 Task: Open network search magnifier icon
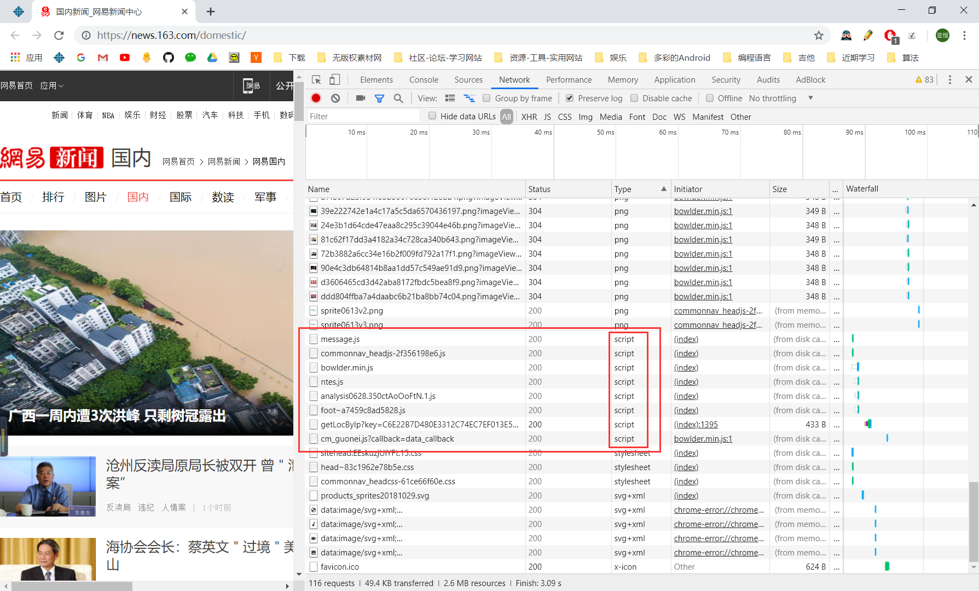398,99
